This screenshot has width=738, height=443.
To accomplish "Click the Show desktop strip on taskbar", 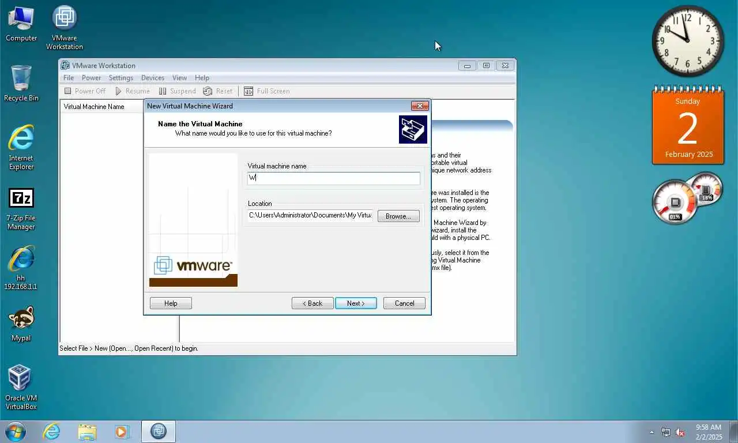I will point(733,431).
